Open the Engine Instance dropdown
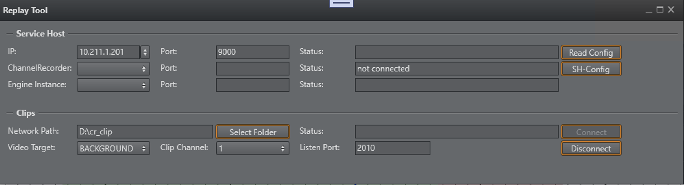 113,85
